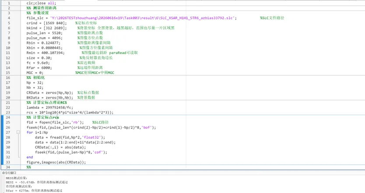This screenshot has width=365, height=193.
Task: Click the '命令行窗口' panel title
Action: click(9, 173)
